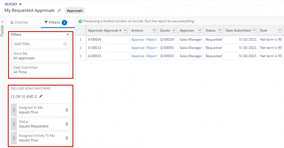Reject the A-00015 request
Image resolution: width=284 pixels, height=148 pixels.
(x=152, y=56)
